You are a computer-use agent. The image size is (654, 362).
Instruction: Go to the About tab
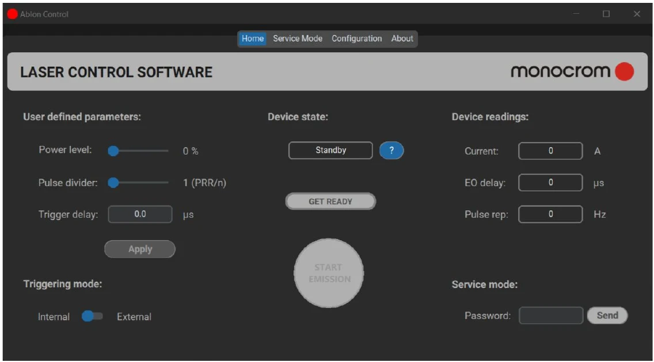(x=402, y=38)
